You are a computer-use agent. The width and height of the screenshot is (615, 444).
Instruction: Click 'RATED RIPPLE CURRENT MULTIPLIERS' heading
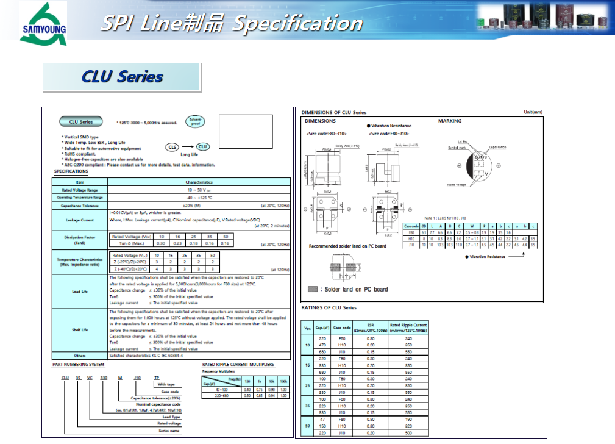click(238, 365)
